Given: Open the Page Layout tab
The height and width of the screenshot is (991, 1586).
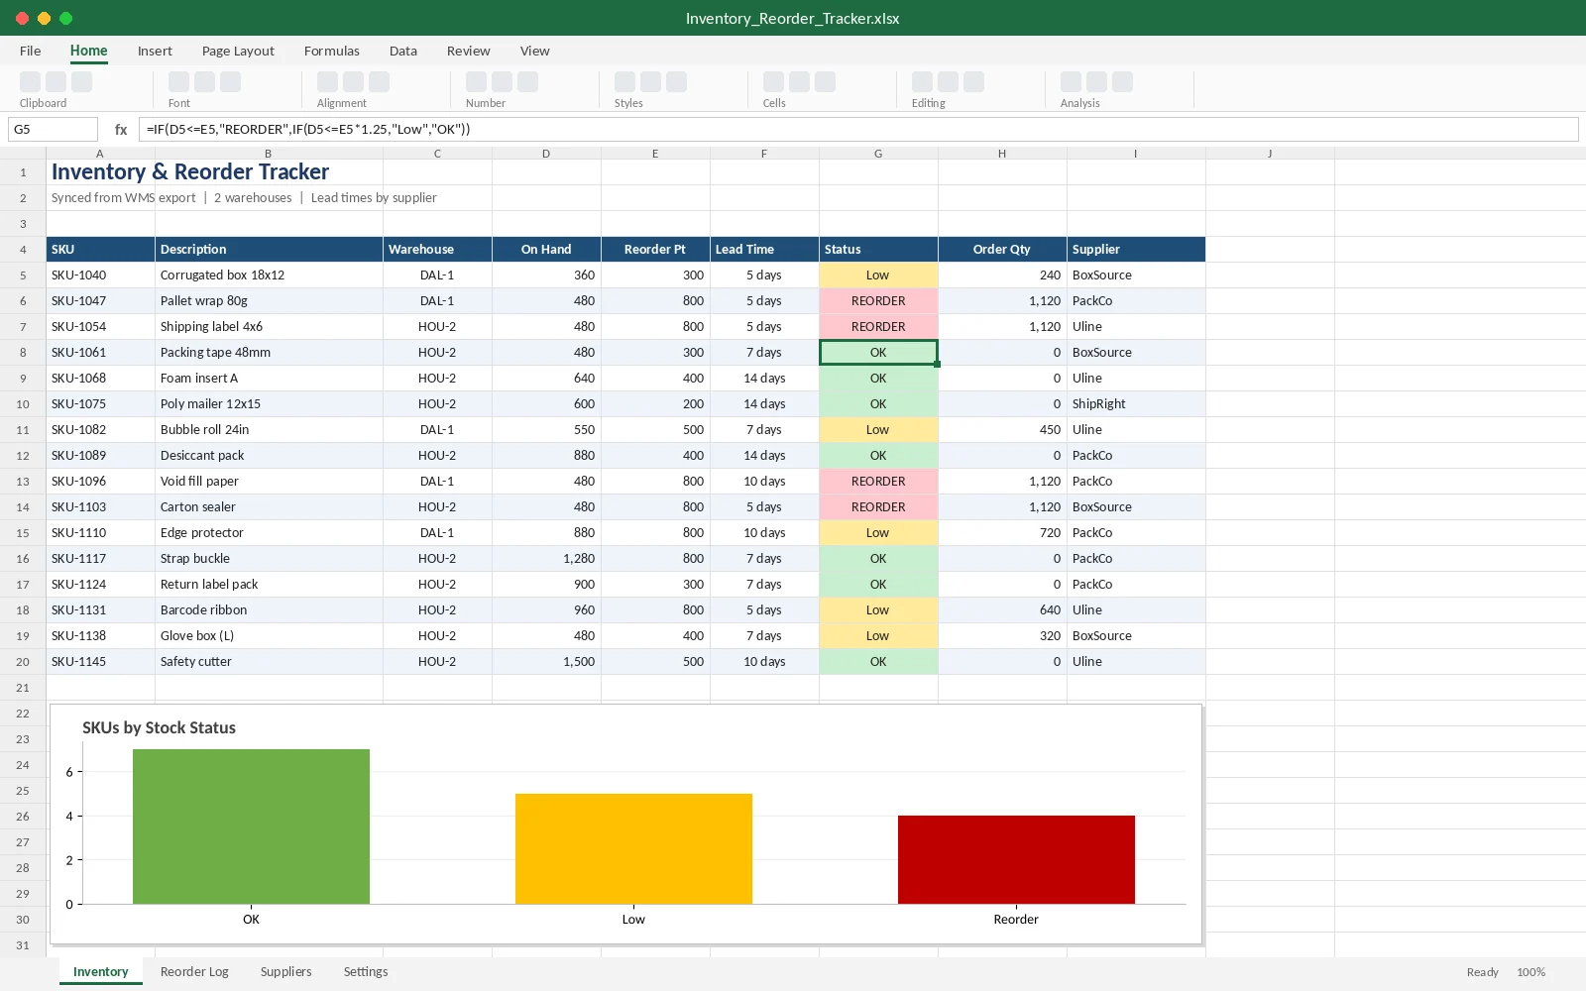Looking at the screenshot, I should 238,51.
